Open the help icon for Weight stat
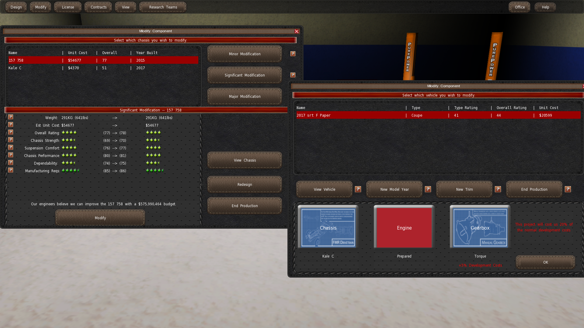The height and width of the screenshot is (328, 584). coord(11,117)
